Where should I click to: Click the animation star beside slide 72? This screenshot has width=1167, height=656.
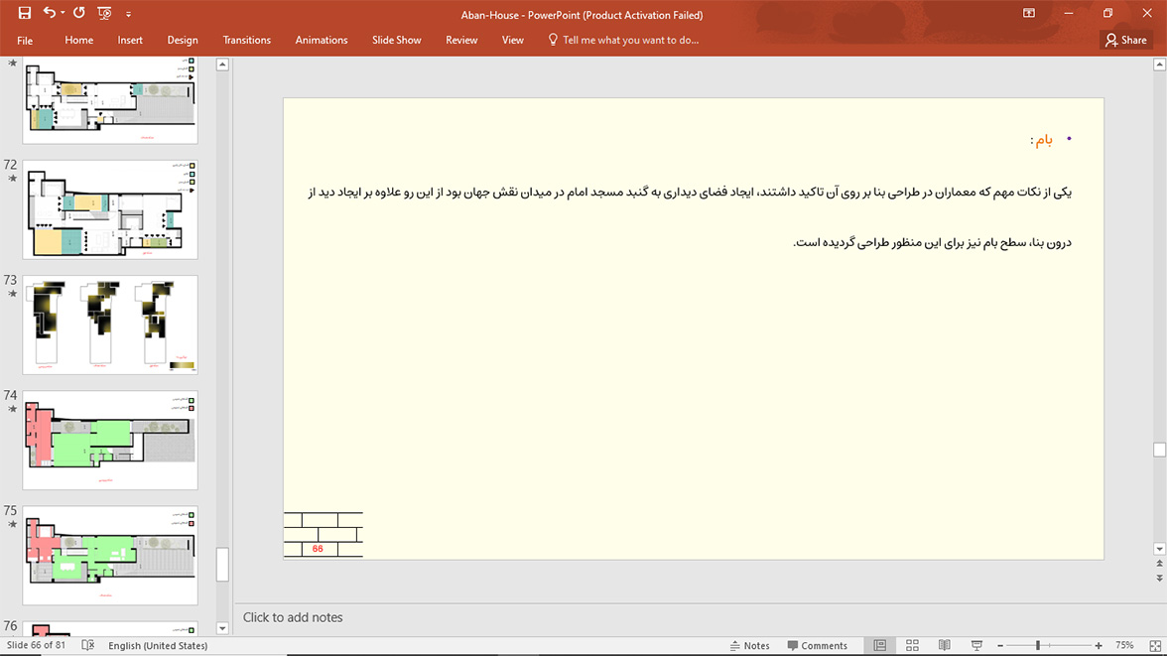coord(12,179)
